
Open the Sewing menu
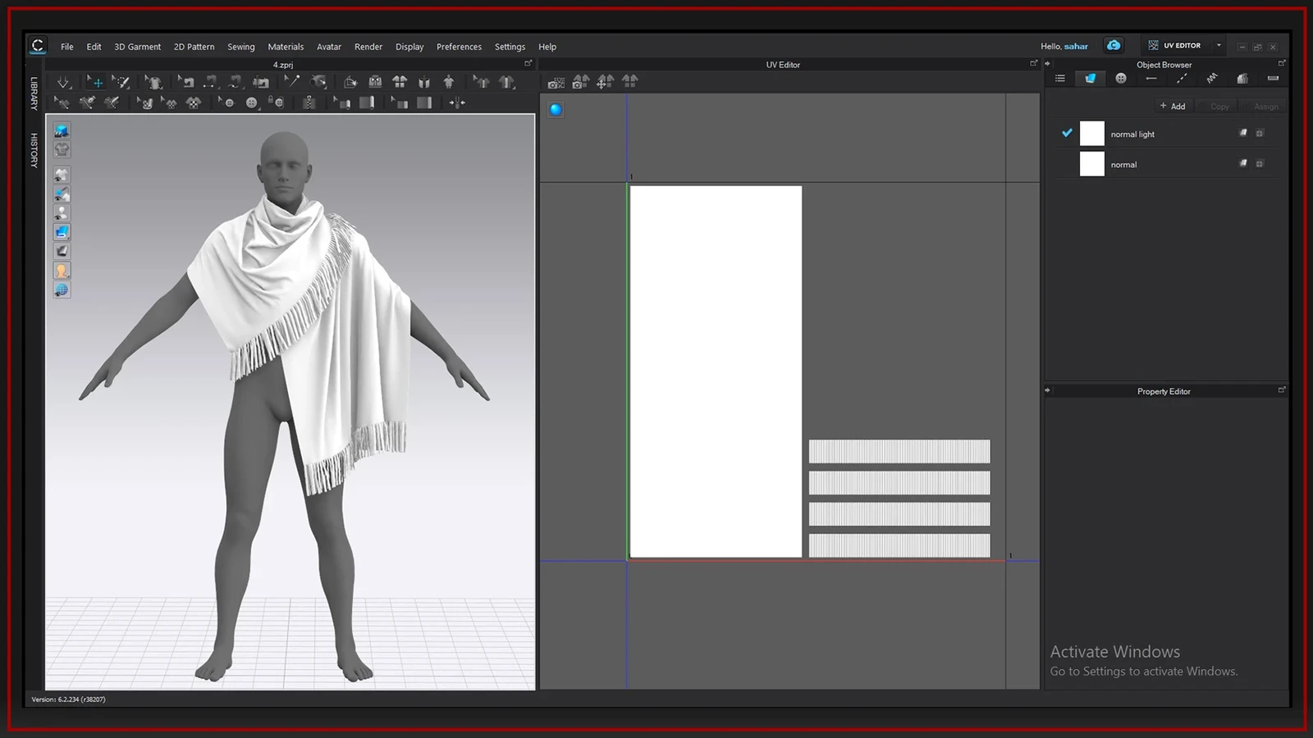click(x=241, y=47)
